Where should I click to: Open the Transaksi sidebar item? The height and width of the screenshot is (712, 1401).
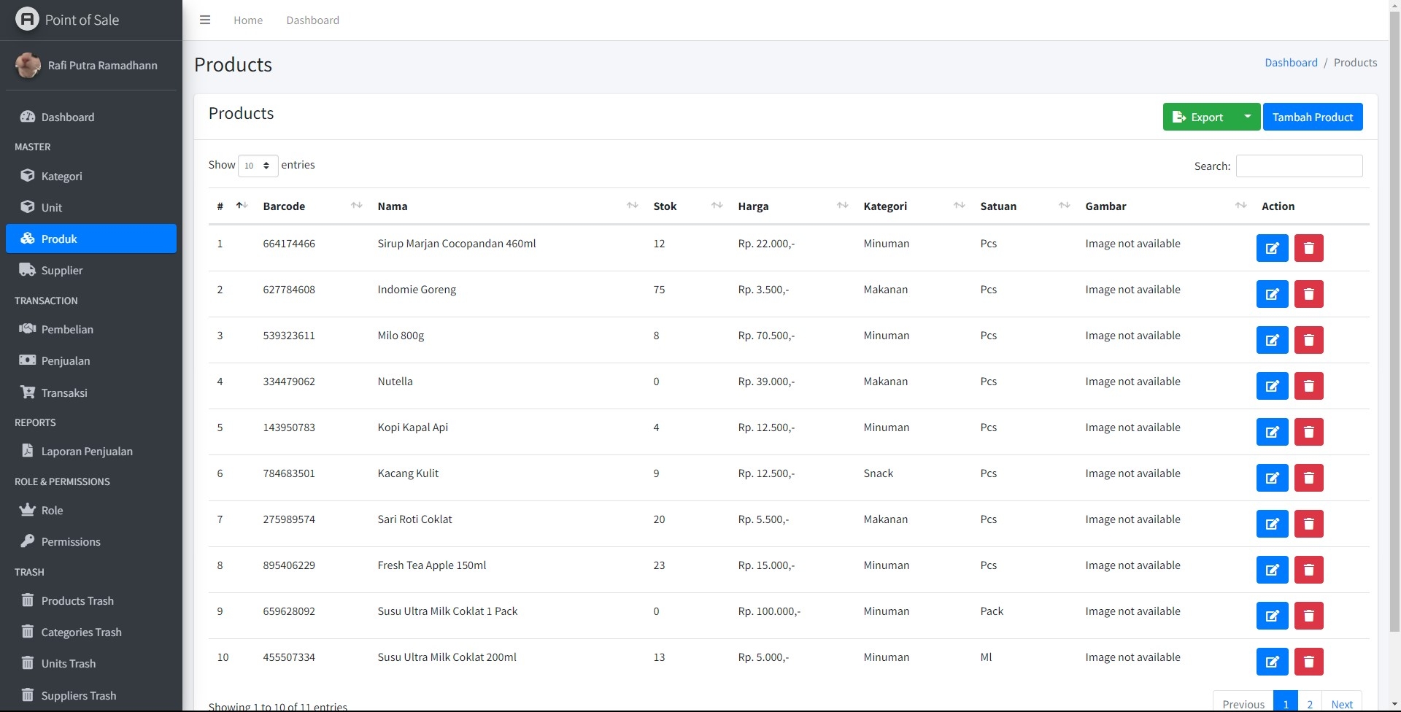coord(91,392)
